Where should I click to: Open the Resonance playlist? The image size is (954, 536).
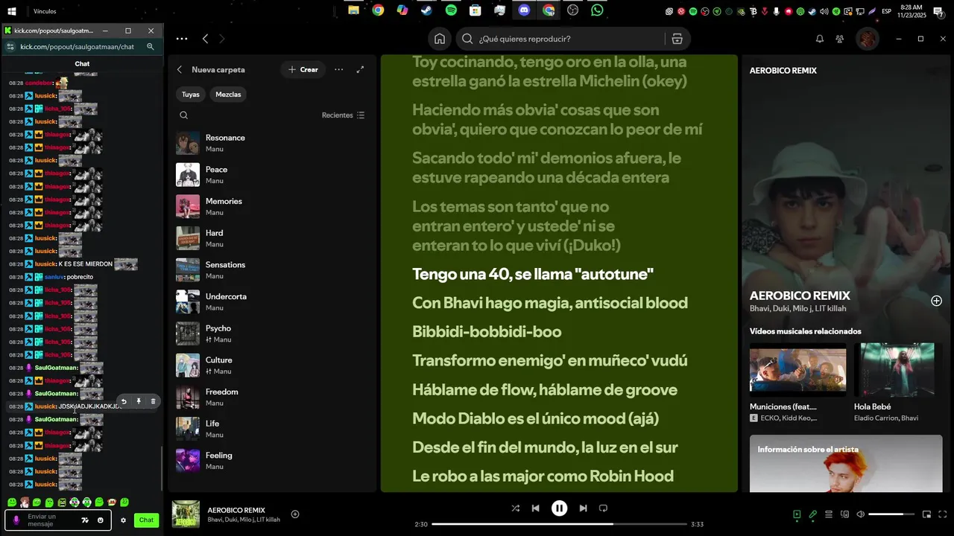272,143
